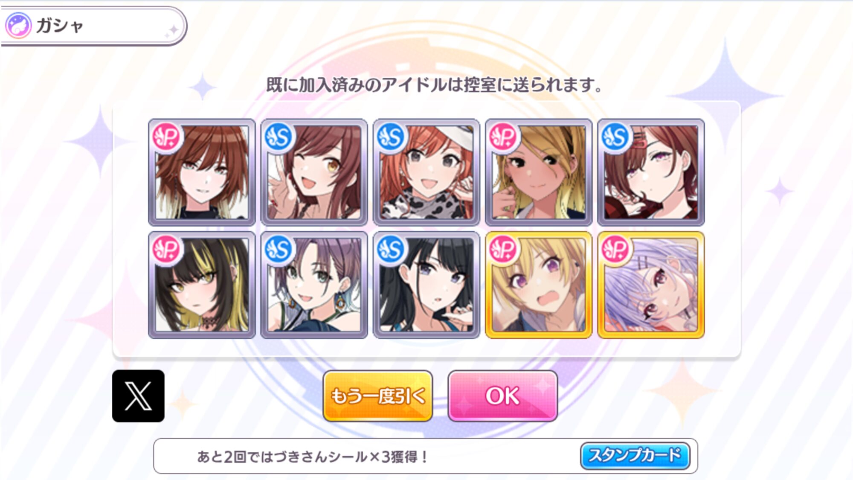Click the blue S badge on the winking idol card
Viewport: 853px width, 480px height.
tap(279, 137)
